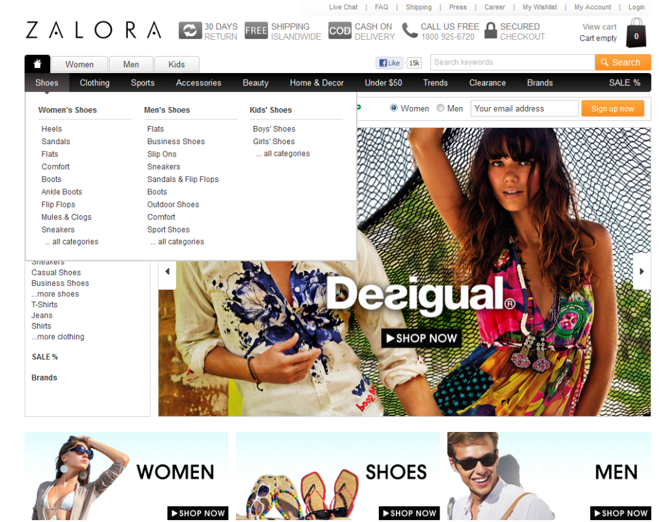Open the Beauty menu
This screenshot has height=522, width=667.
coord(256,83)
